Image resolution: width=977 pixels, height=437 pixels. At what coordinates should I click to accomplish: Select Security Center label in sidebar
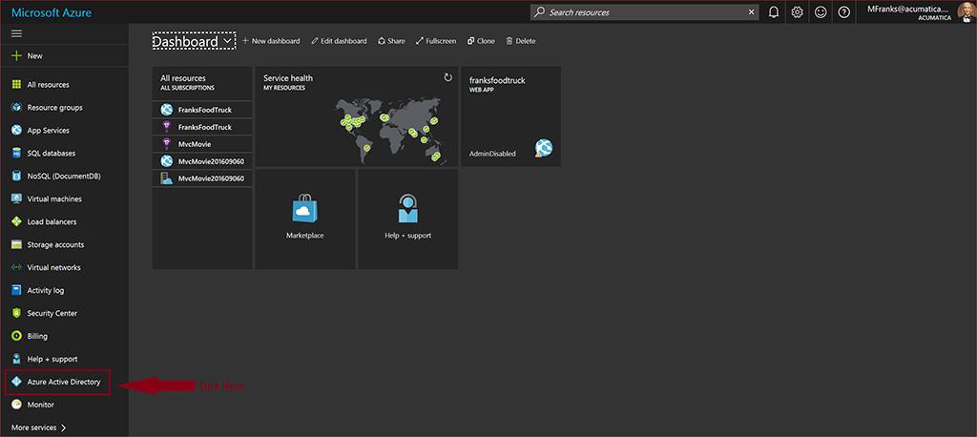click(x=52, y=313)
